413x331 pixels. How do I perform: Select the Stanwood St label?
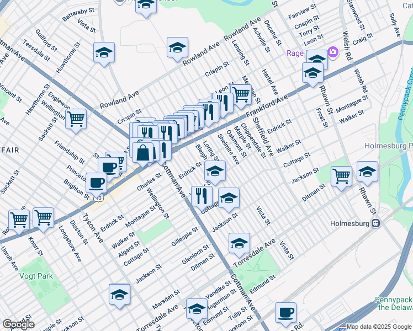(x=356, y=15)
